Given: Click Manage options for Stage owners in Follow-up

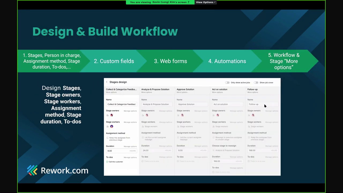Looking at the screenshot, I should 272,111.
